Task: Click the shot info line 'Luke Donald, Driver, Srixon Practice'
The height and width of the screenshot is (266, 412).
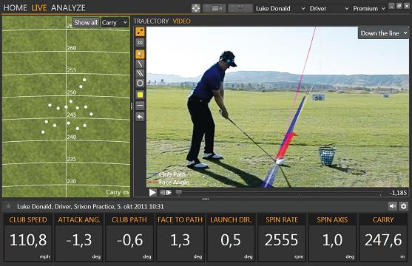Action: coord(90,207)
